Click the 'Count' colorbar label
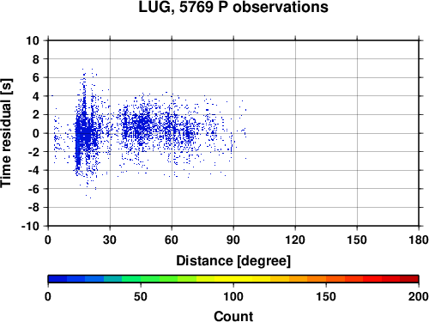 tap(233, 316)
